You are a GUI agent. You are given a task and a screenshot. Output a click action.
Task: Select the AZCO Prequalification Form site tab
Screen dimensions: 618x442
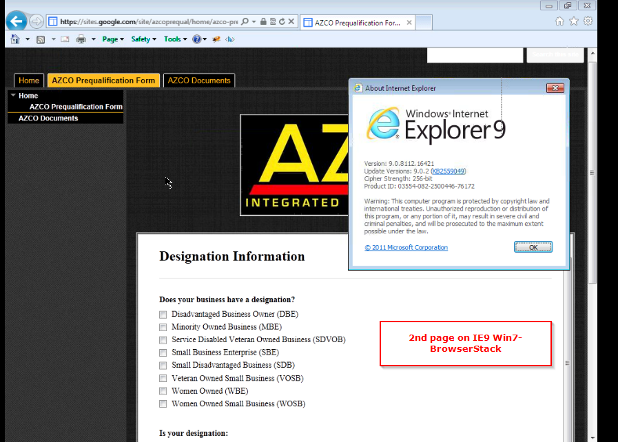(x=103, y=81)
